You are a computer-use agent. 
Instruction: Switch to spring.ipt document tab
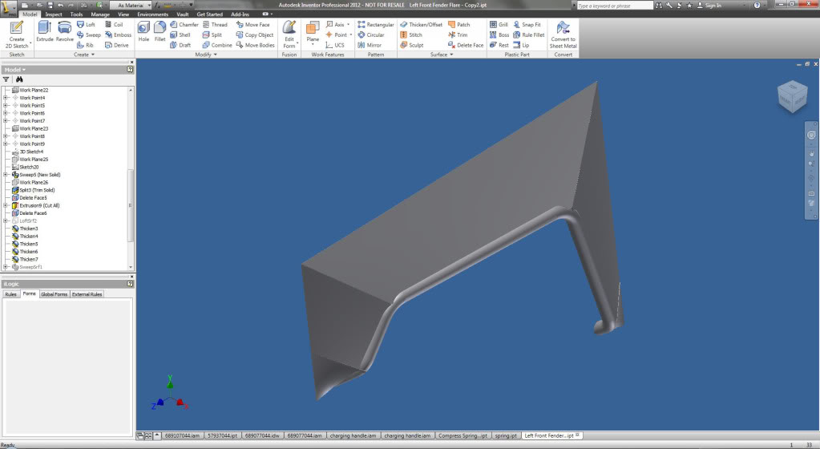click(504, 435)
